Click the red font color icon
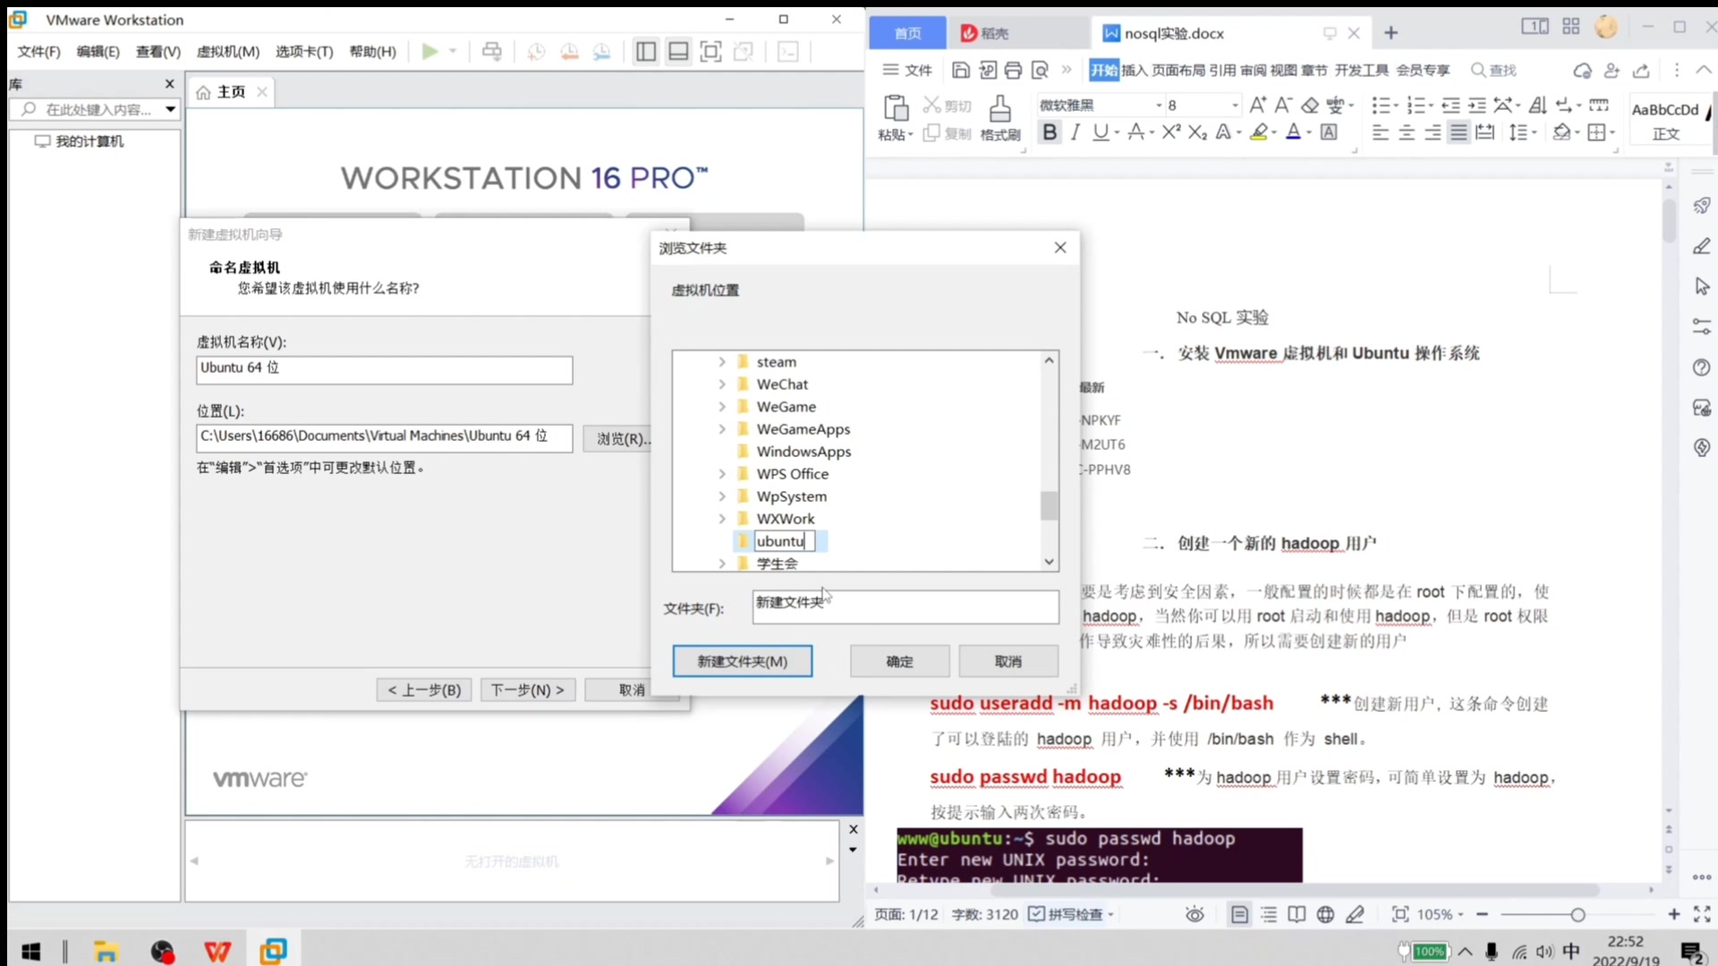The image size is (1718, 966). pyautogui.click(x=1293, y=132)
